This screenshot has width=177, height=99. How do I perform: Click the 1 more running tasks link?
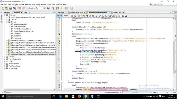pos(154,92)
